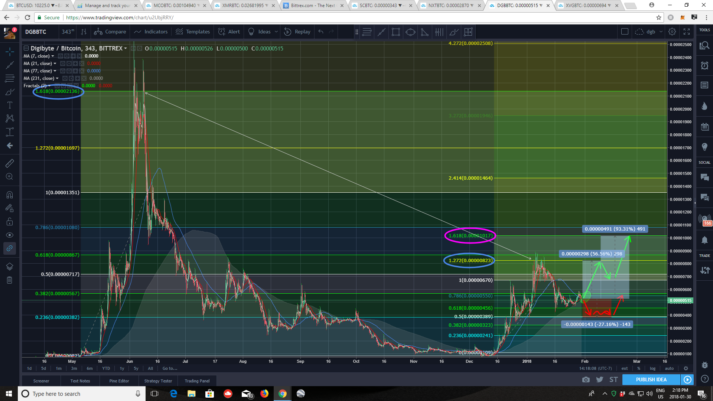The width and height of the screenshot is (713, 401).
Task: Open the dgb saved chart layout dropdown
Action: click(648, 32)
